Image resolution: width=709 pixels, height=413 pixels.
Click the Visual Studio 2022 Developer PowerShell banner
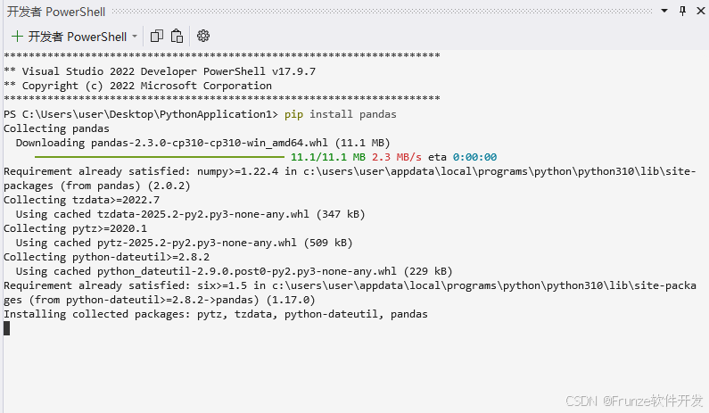point(160,71)
